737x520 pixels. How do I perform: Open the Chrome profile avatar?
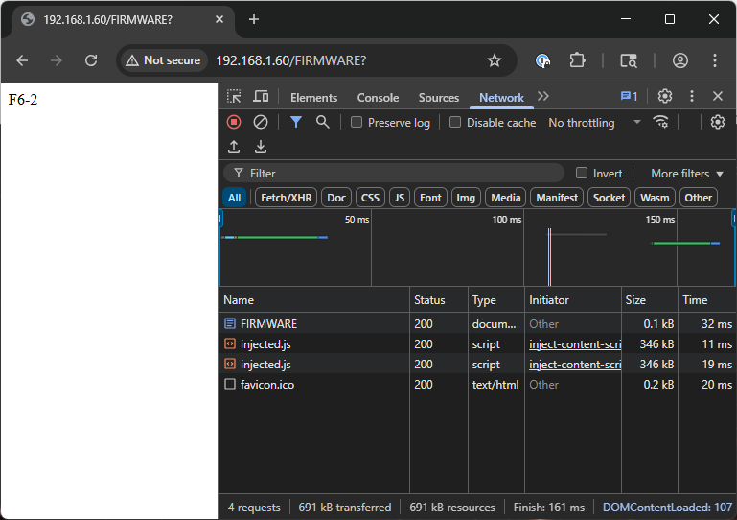680,60
